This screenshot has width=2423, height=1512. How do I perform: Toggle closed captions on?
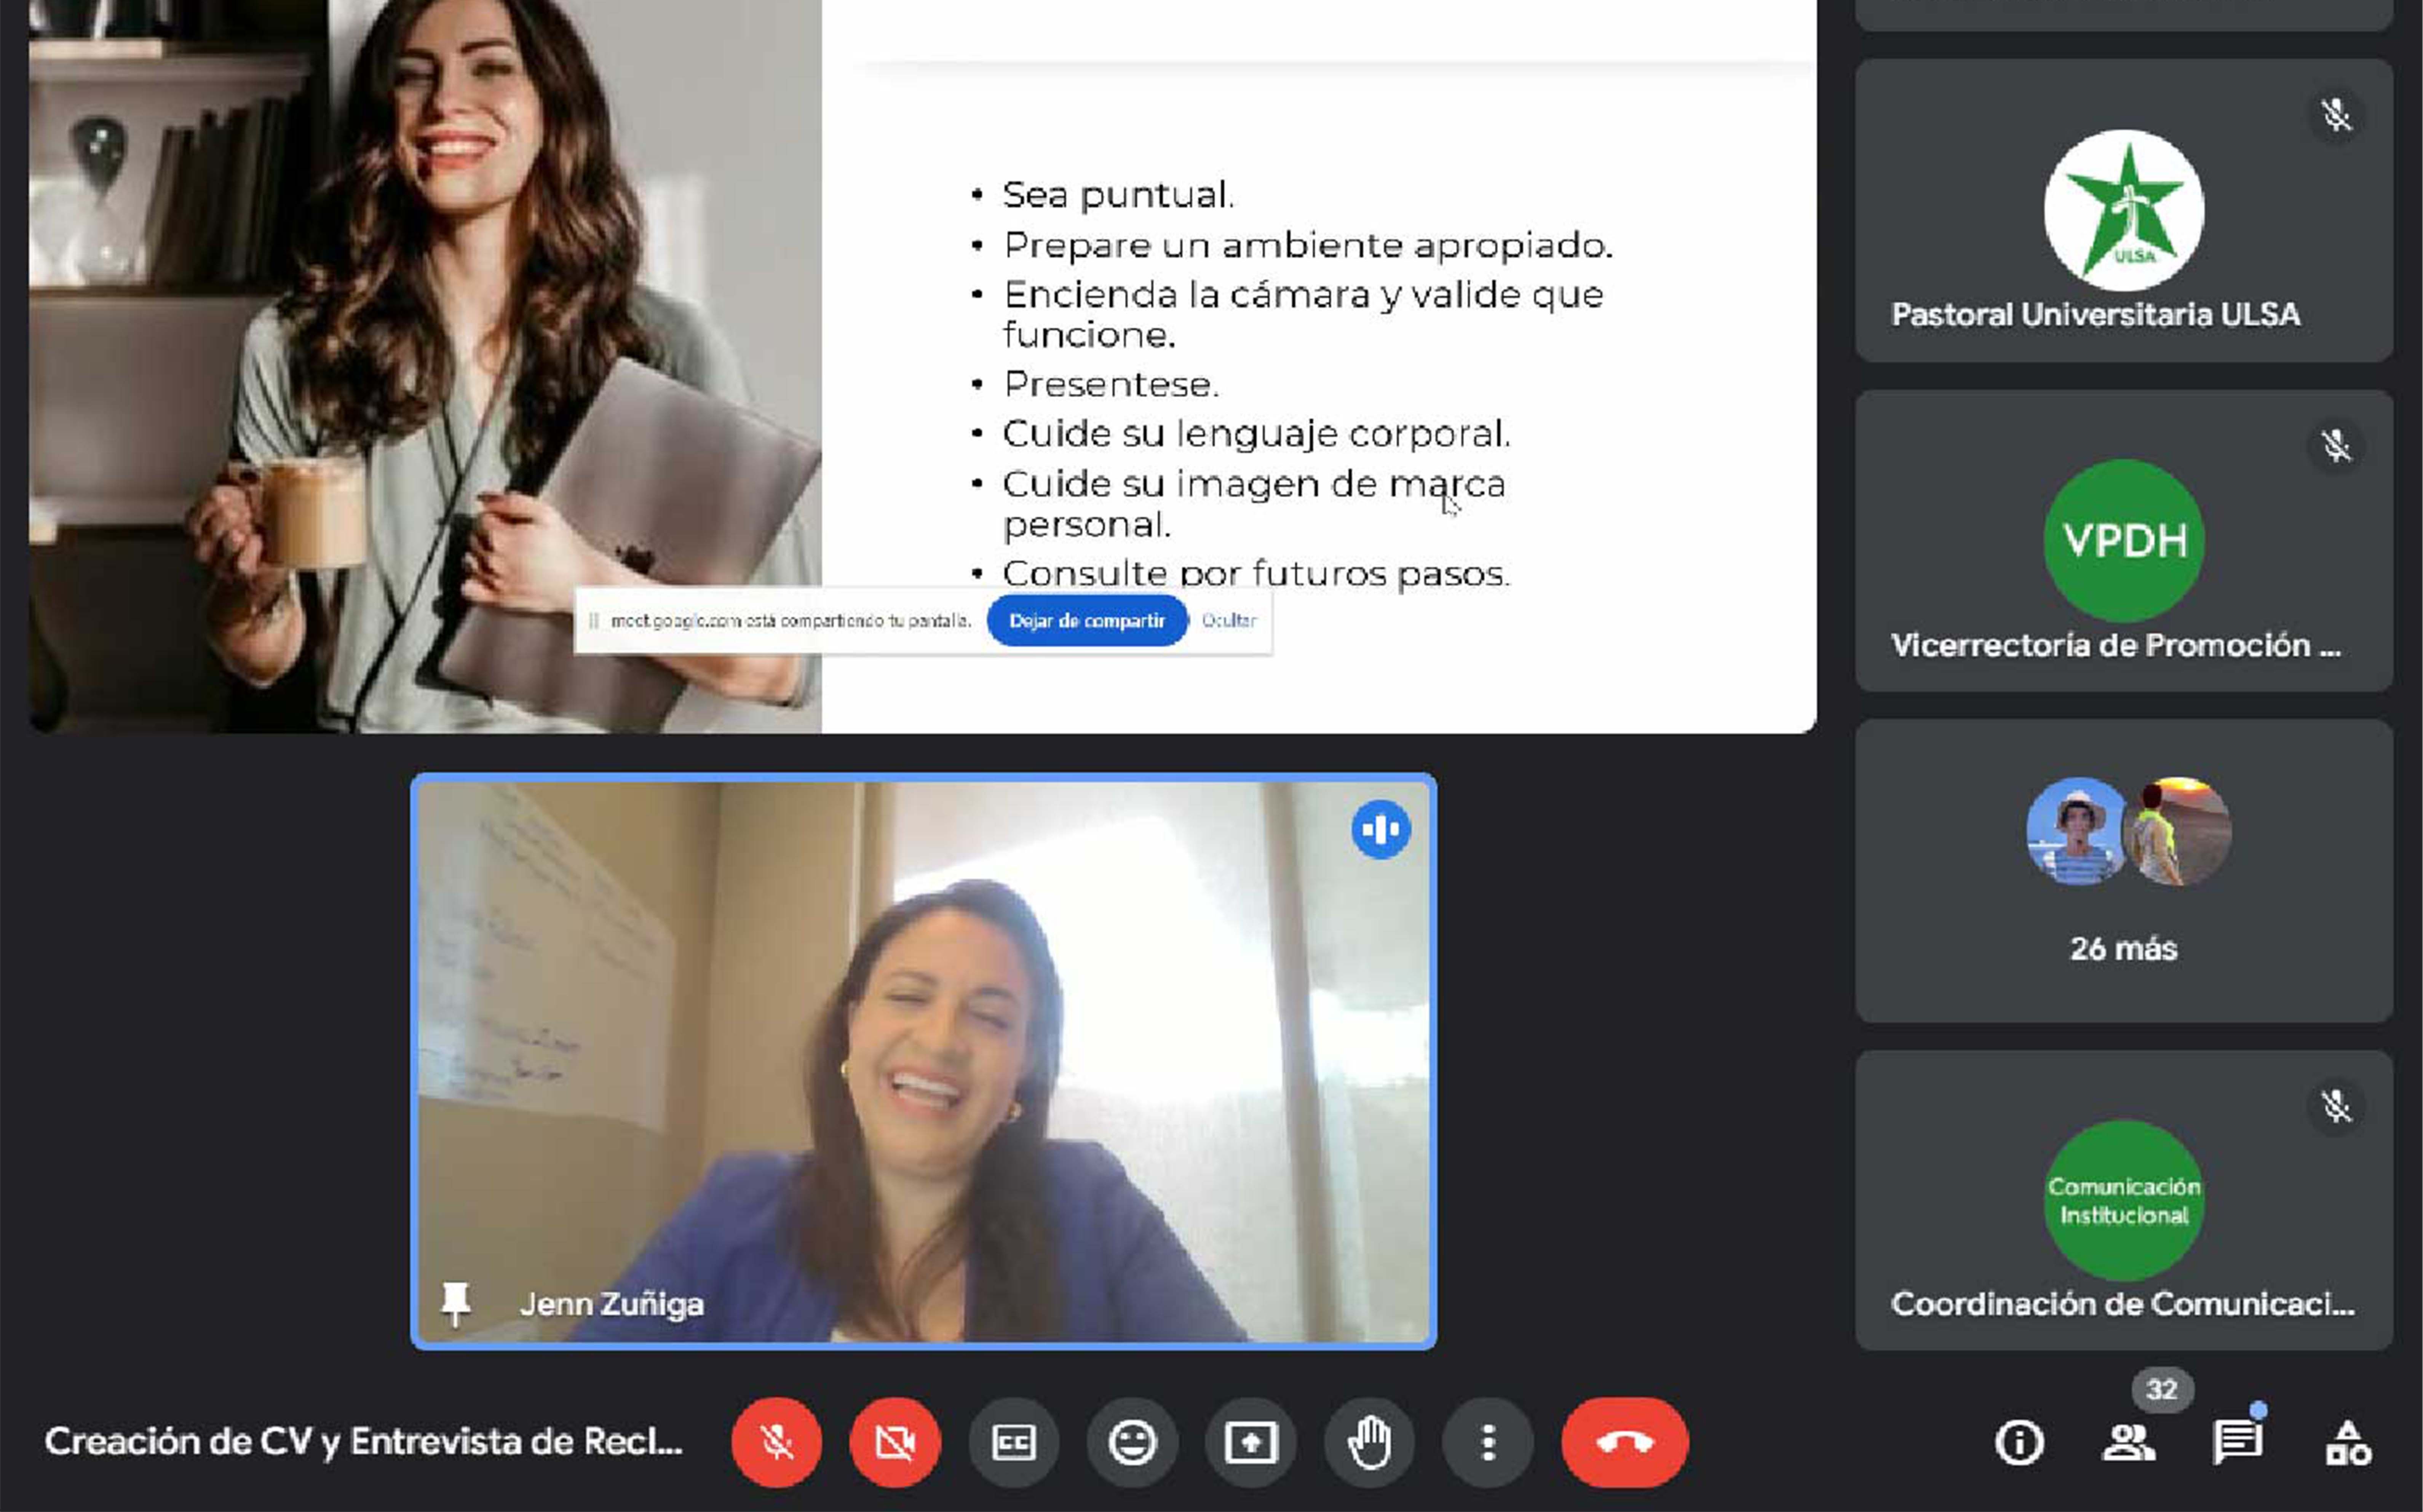click(x=1013, y=1442)
